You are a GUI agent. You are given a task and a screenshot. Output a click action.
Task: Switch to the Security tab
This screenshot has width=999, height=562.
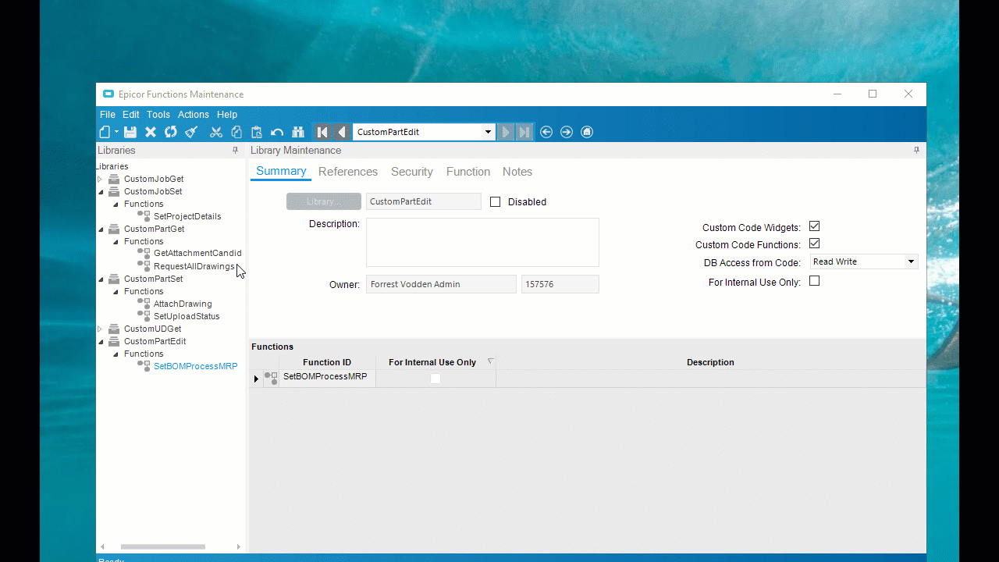tap(412, 172)
